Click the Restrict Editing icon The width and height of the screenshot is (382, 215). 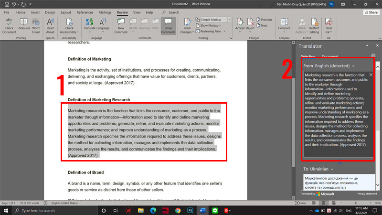coord(314,24)
